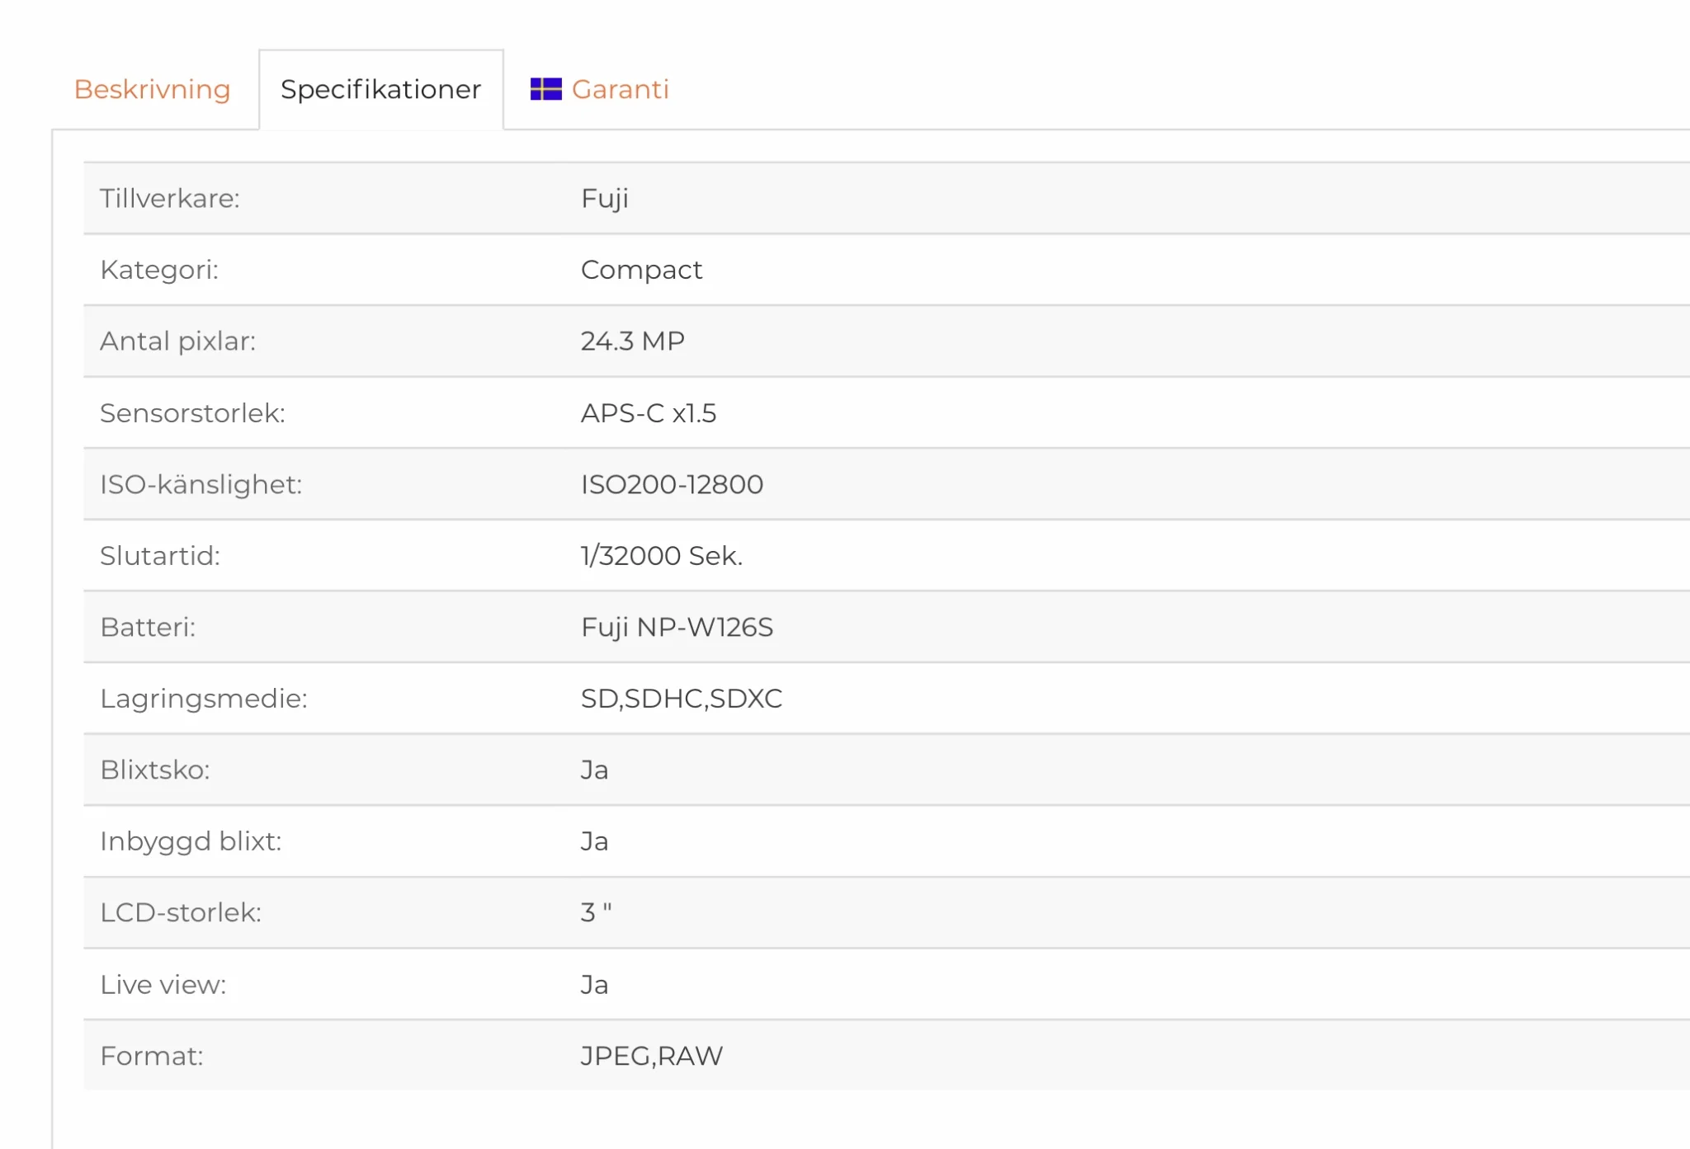
Task: Click the Fuji manufacturer value
Action: [605, 199]
